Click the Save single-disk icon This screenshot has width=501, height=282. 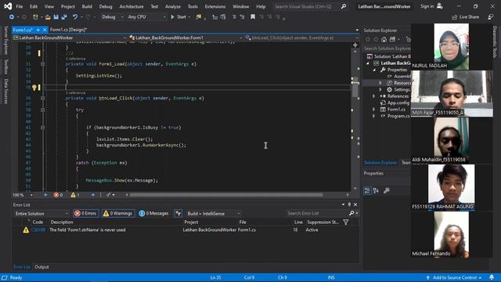(x=56, y=17)
